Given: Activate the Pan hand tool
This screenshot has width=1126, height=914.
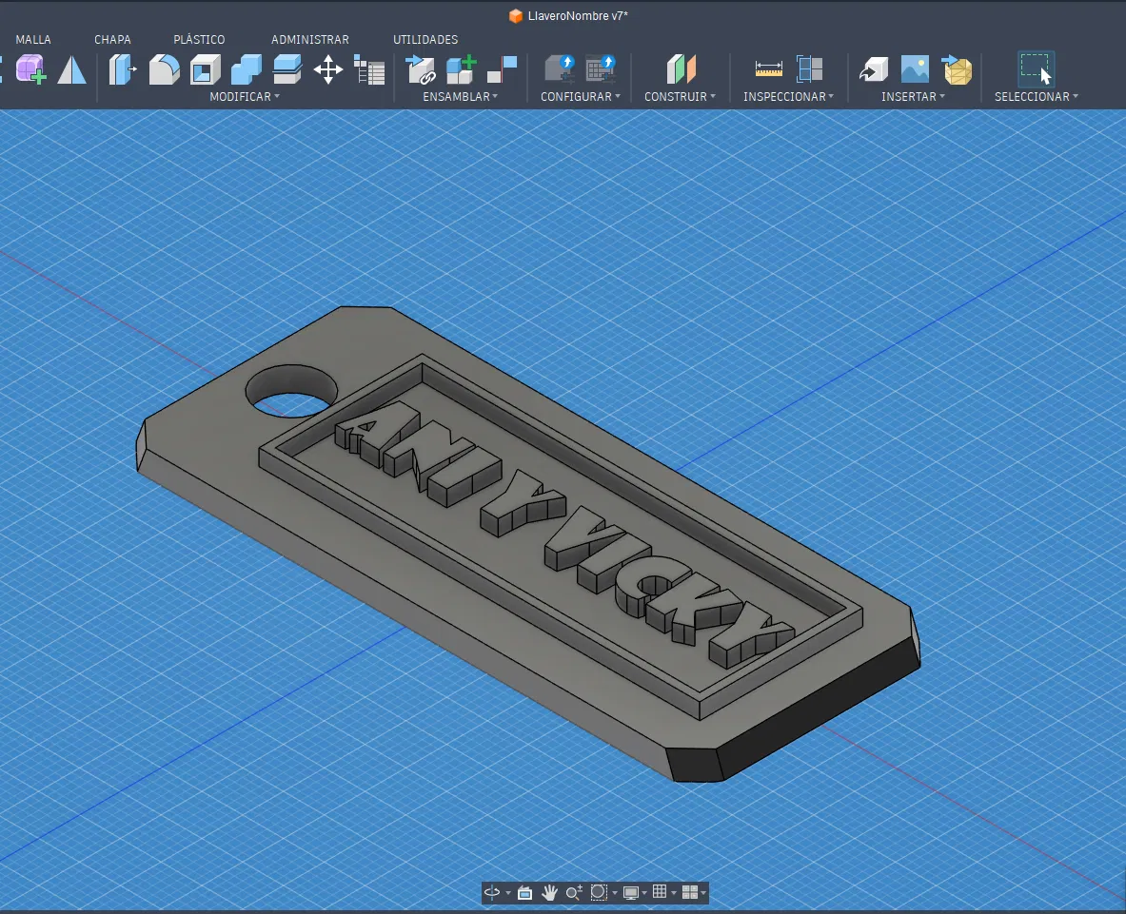Looking at the screenshot, I should tap(549, 892).
